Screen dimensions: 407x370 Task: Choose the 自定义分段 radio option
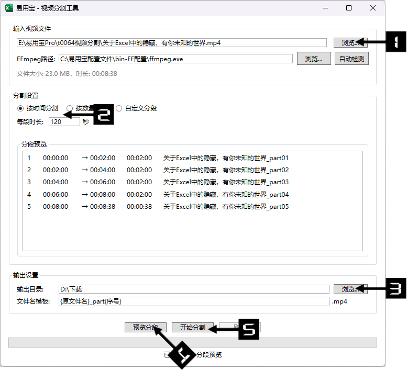tap(119, 108)
